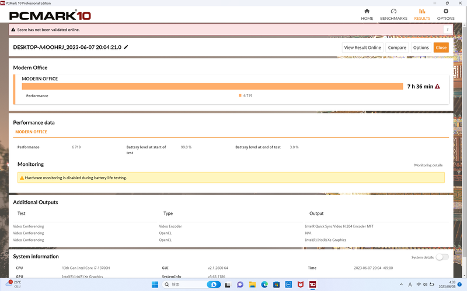Click the Output column header
467x291 pixels.
pyautogui.click(x=316, y=214)
